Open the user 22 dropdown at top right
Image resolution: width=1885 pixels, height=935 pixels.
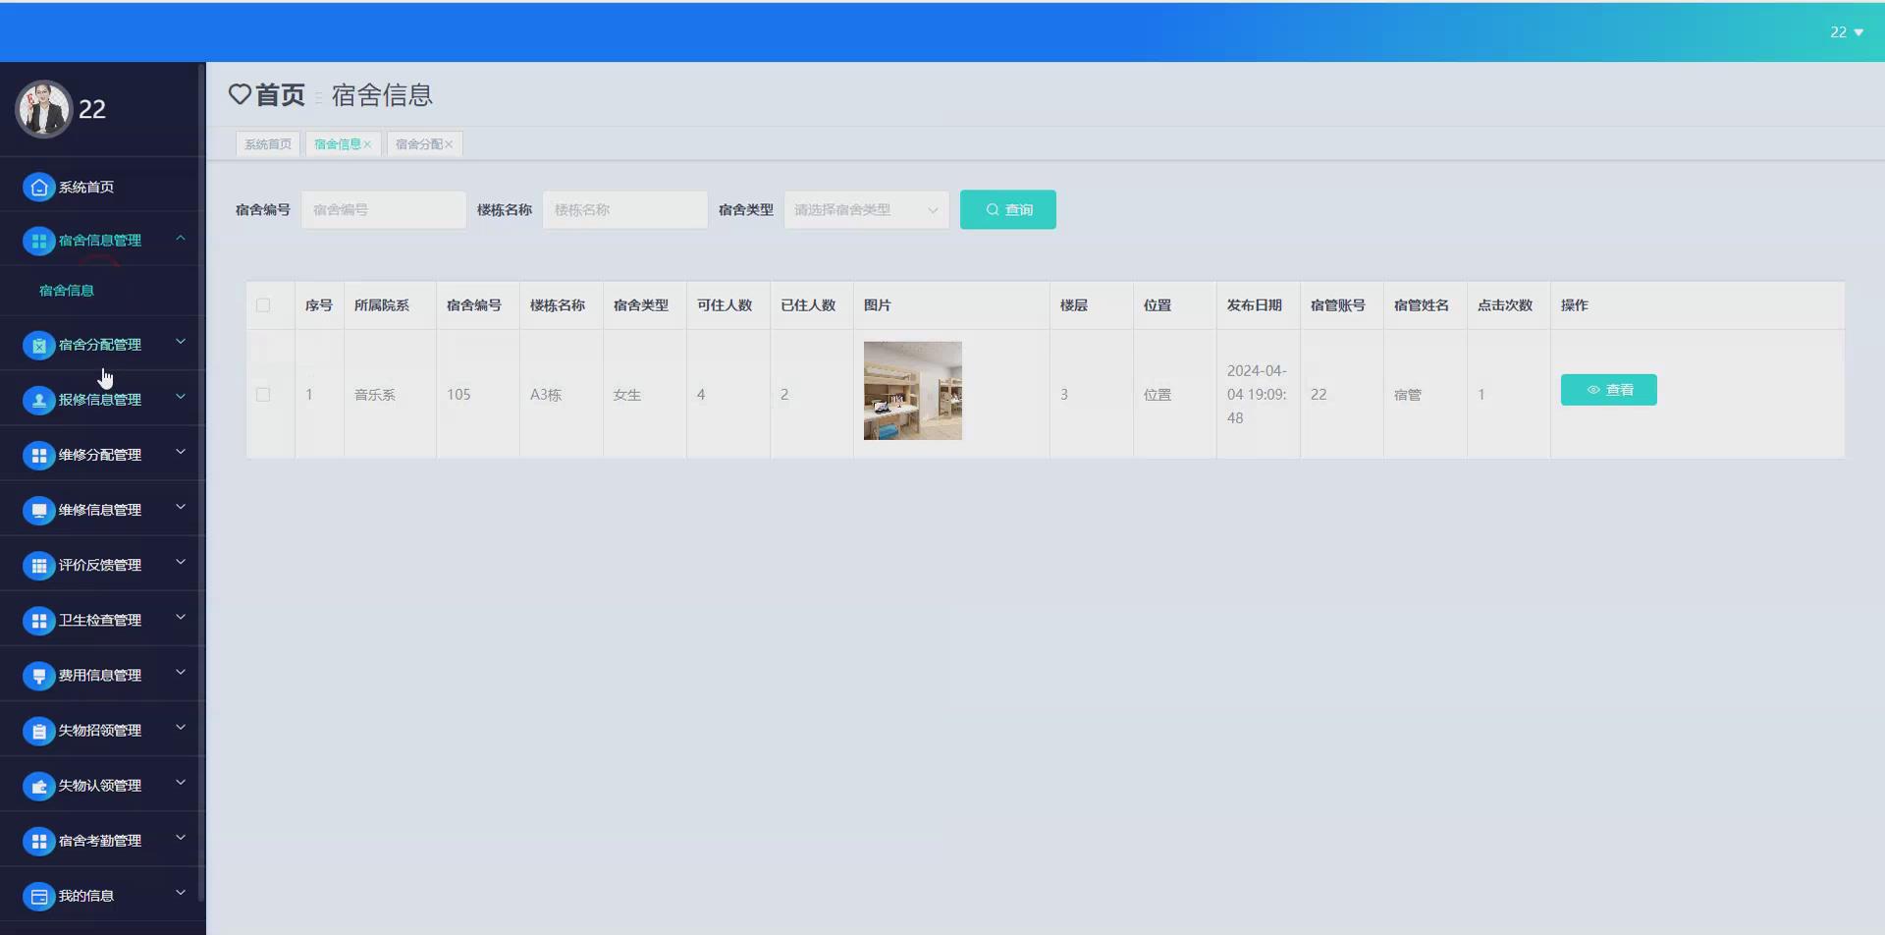[1847, 32]
